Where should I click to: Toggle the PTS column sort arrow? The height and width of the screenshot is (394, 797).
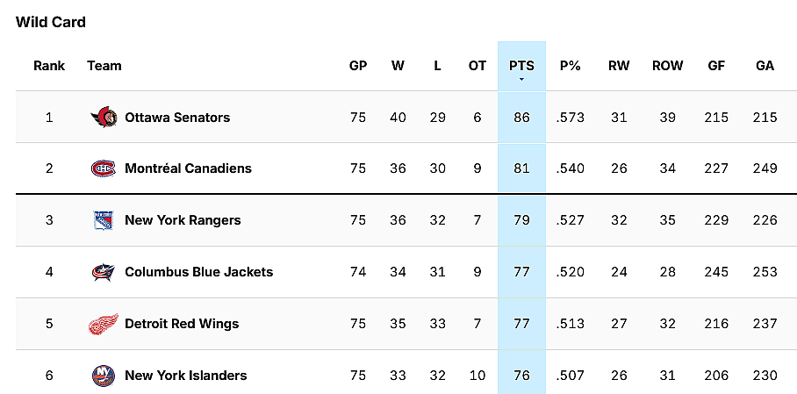tap(521, 79)
